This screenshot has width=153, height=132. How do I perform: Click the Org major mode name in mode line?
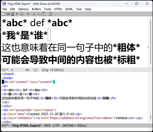coord(45,70)
